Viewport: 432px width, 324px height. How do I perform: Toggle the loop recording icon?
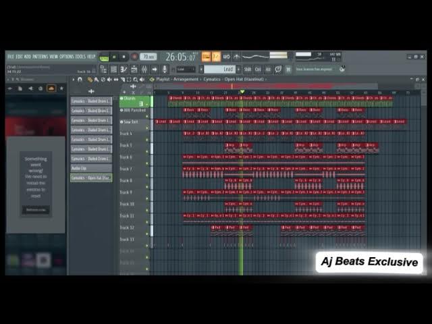pos(227,57)
